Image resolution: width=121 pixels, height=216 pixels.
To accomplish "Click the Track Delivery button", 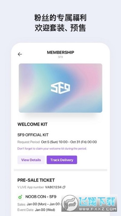I will (62, 160).
